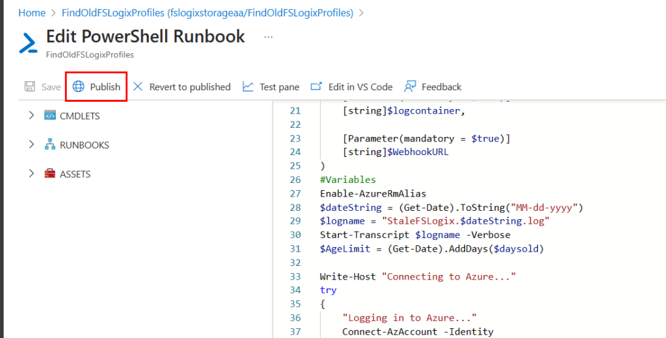Click the ASSETS toolbox icon
Viewport: 666px width, 338px height.
pyautogui.click(x=50, y=174)
